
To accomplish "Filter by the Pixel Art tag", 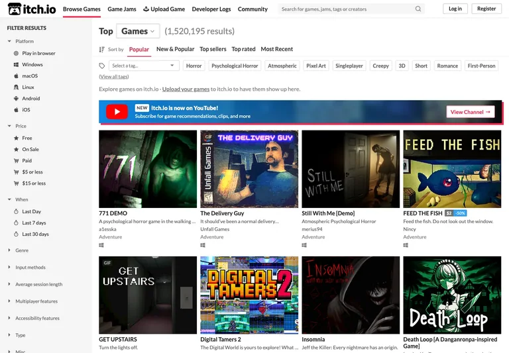I will pos(316,66).
